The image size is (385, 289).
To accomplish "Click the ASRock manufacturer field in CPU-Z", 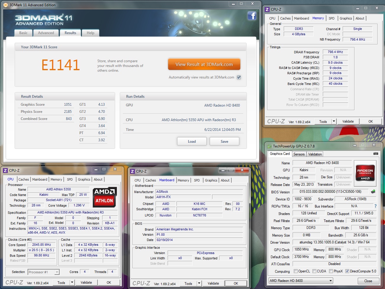I will tap(199, 192).
